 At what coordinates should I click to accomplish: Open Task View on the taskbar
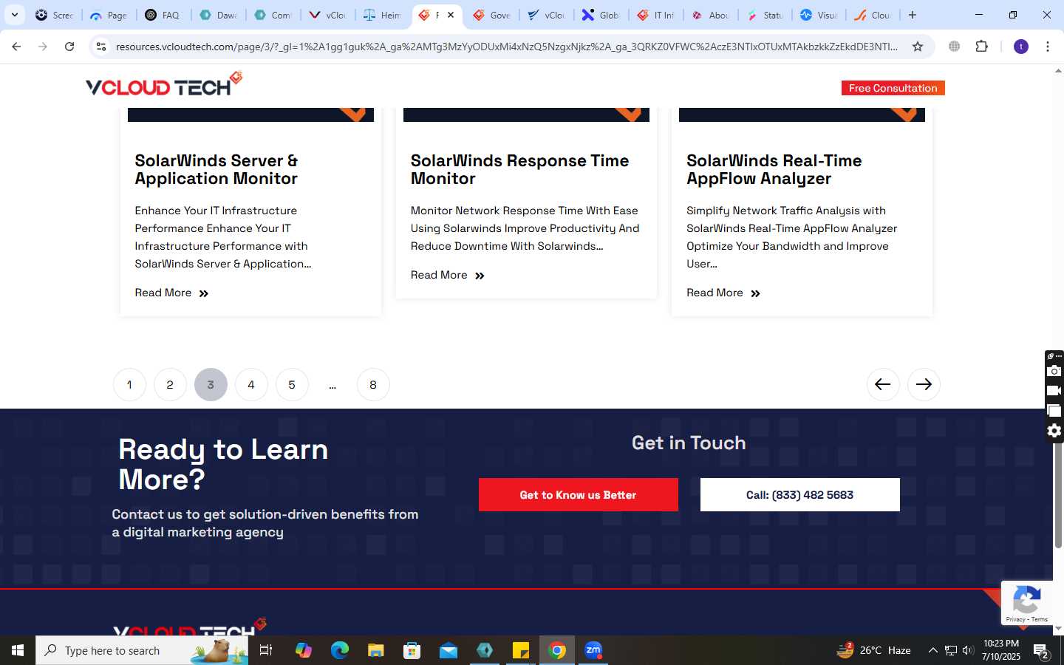click(266, 650)
